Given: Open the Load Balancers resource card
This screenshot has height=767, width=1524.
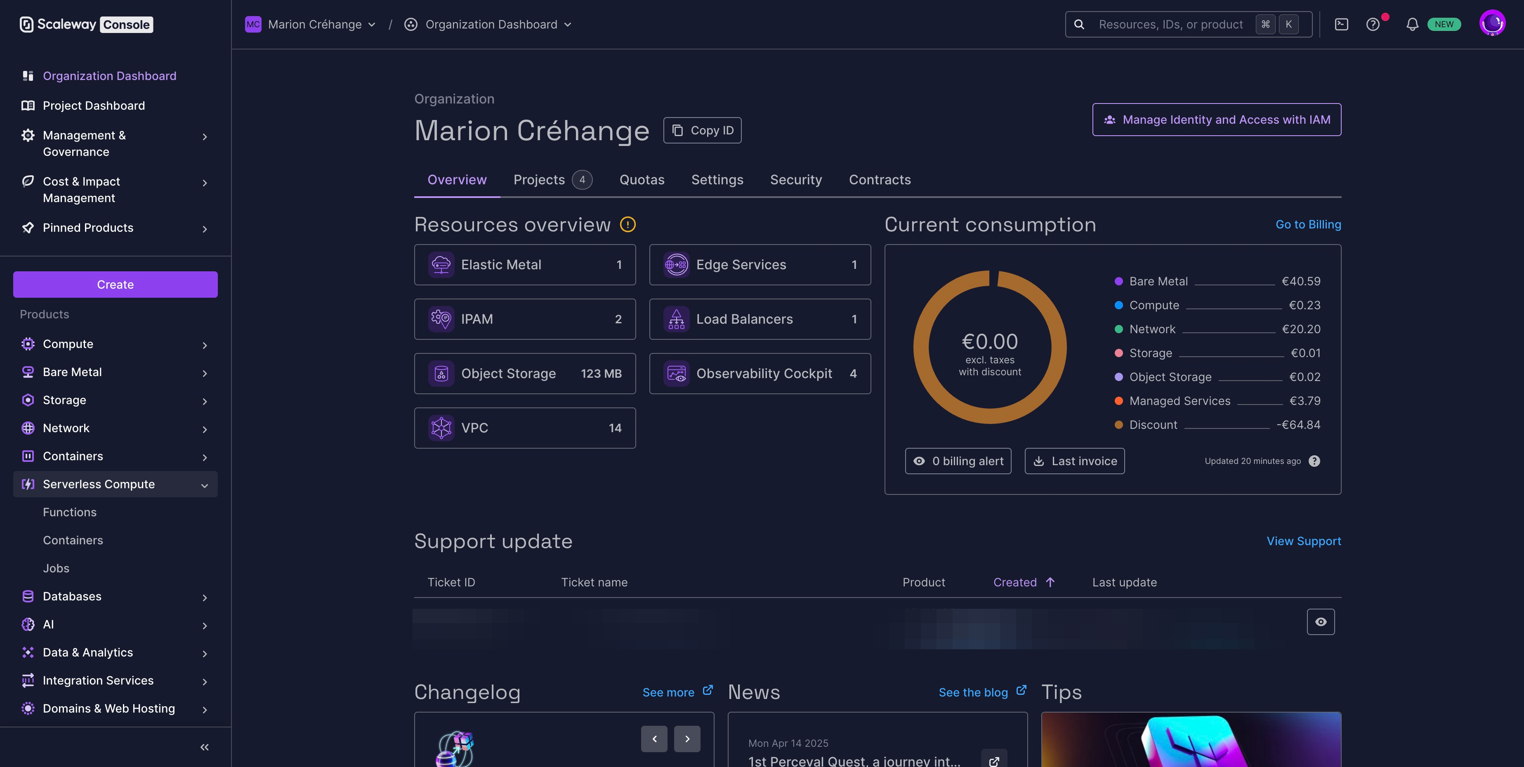Looking at the screenshot, I should pyautogui.click(x=760, y=319).
